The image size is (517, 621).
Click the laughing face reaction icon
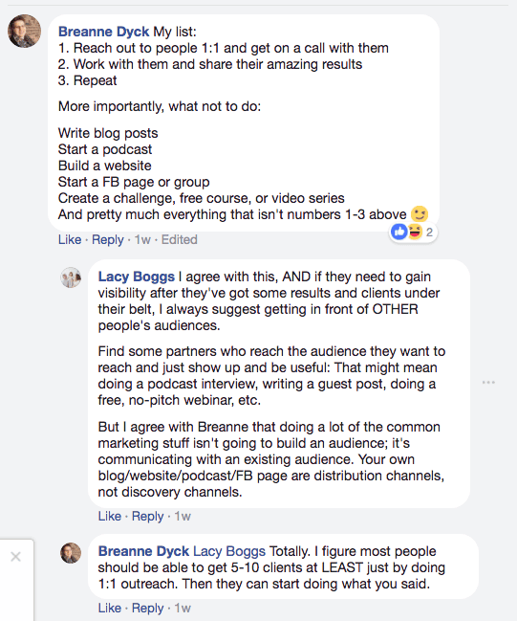tap(415, 232)
